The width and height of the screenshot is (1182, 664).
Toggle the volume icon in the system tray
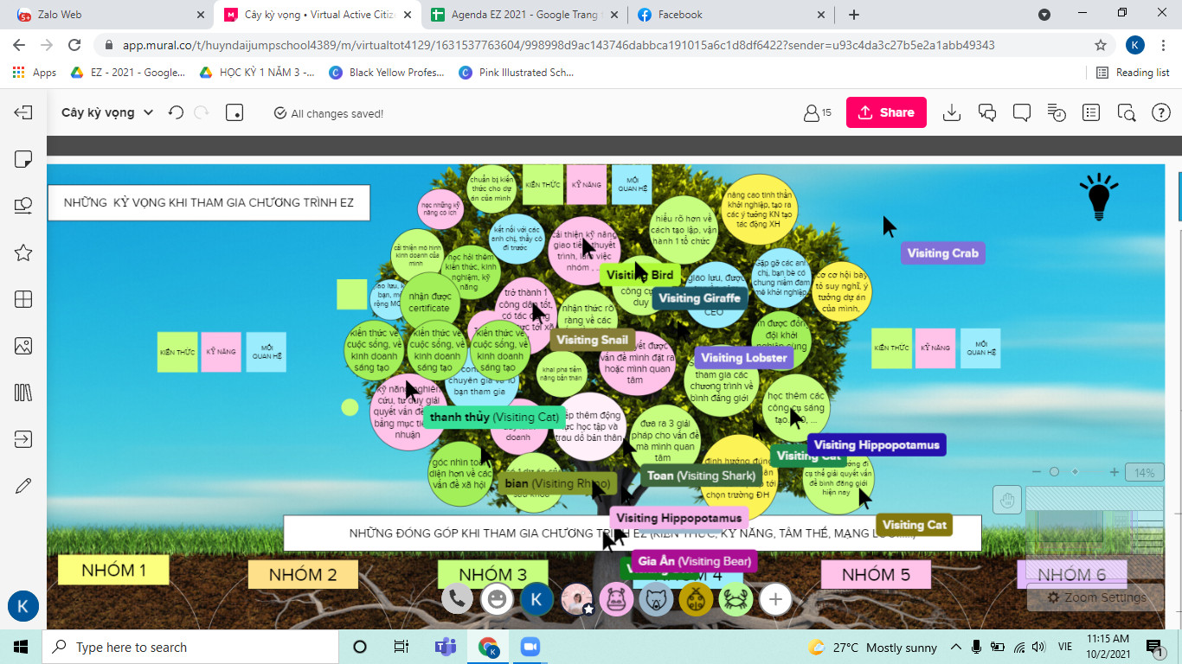pyautogui.click(x=1037, y=647)
